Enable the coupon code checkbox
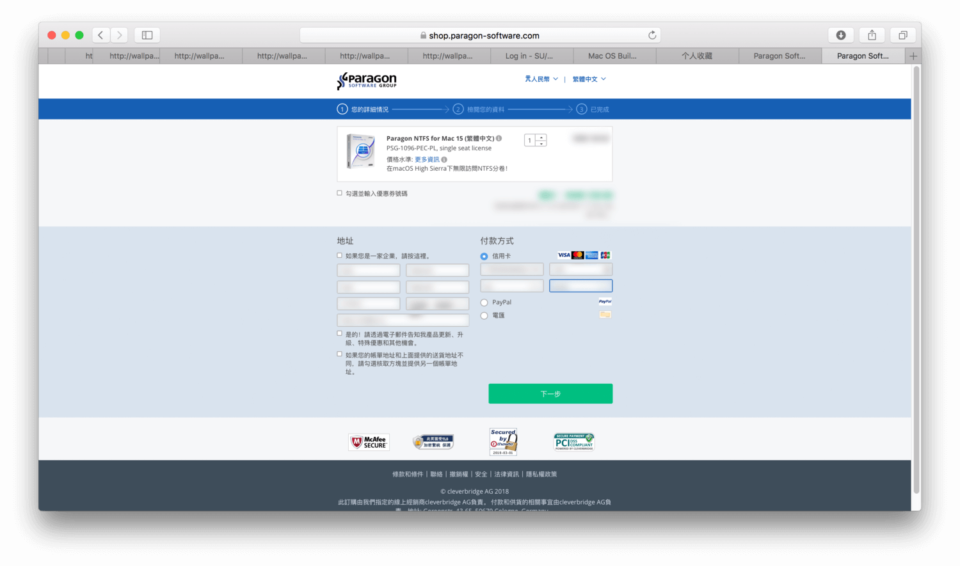960x566 pixels. coord(340,193)
